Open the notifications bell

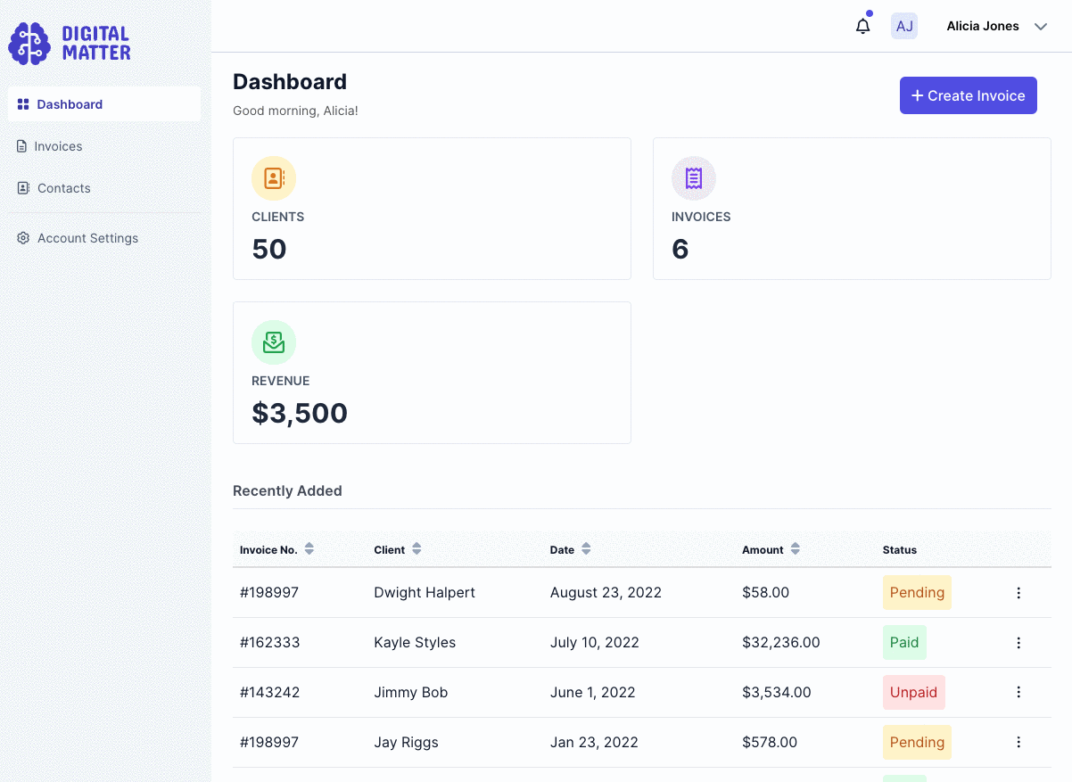coord(862,26)
